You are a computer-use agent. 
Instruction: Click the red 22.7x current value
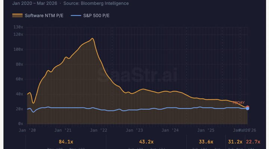pyautogui.click(x=253, y=142)
